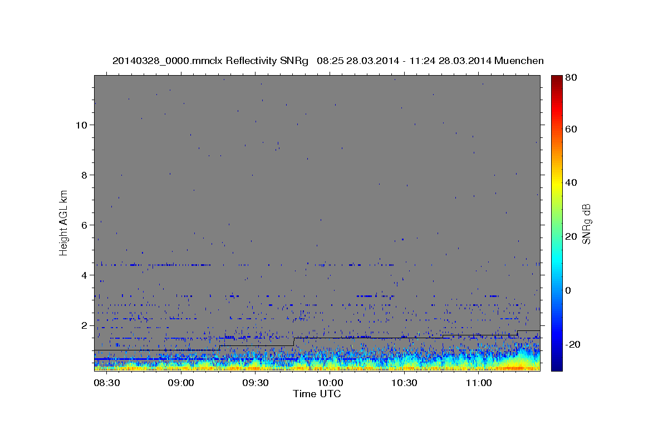Click the colorbar value 60

[571, 129]
